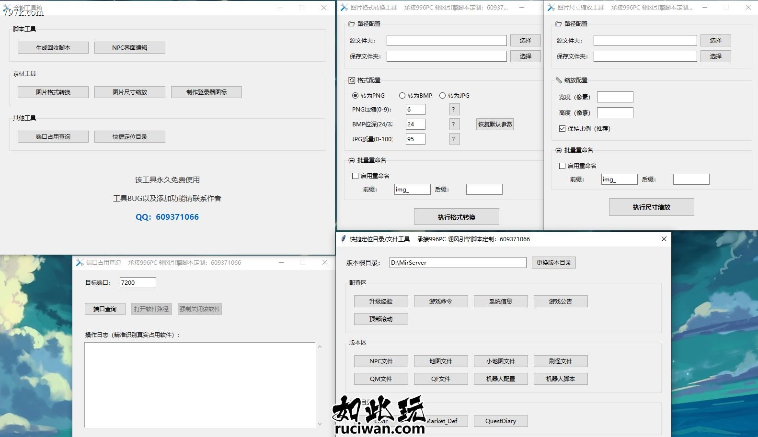758x437 pixels.
Task: Click 源文件夹 field in resize tool window
Action: click(x=645, y=40)
